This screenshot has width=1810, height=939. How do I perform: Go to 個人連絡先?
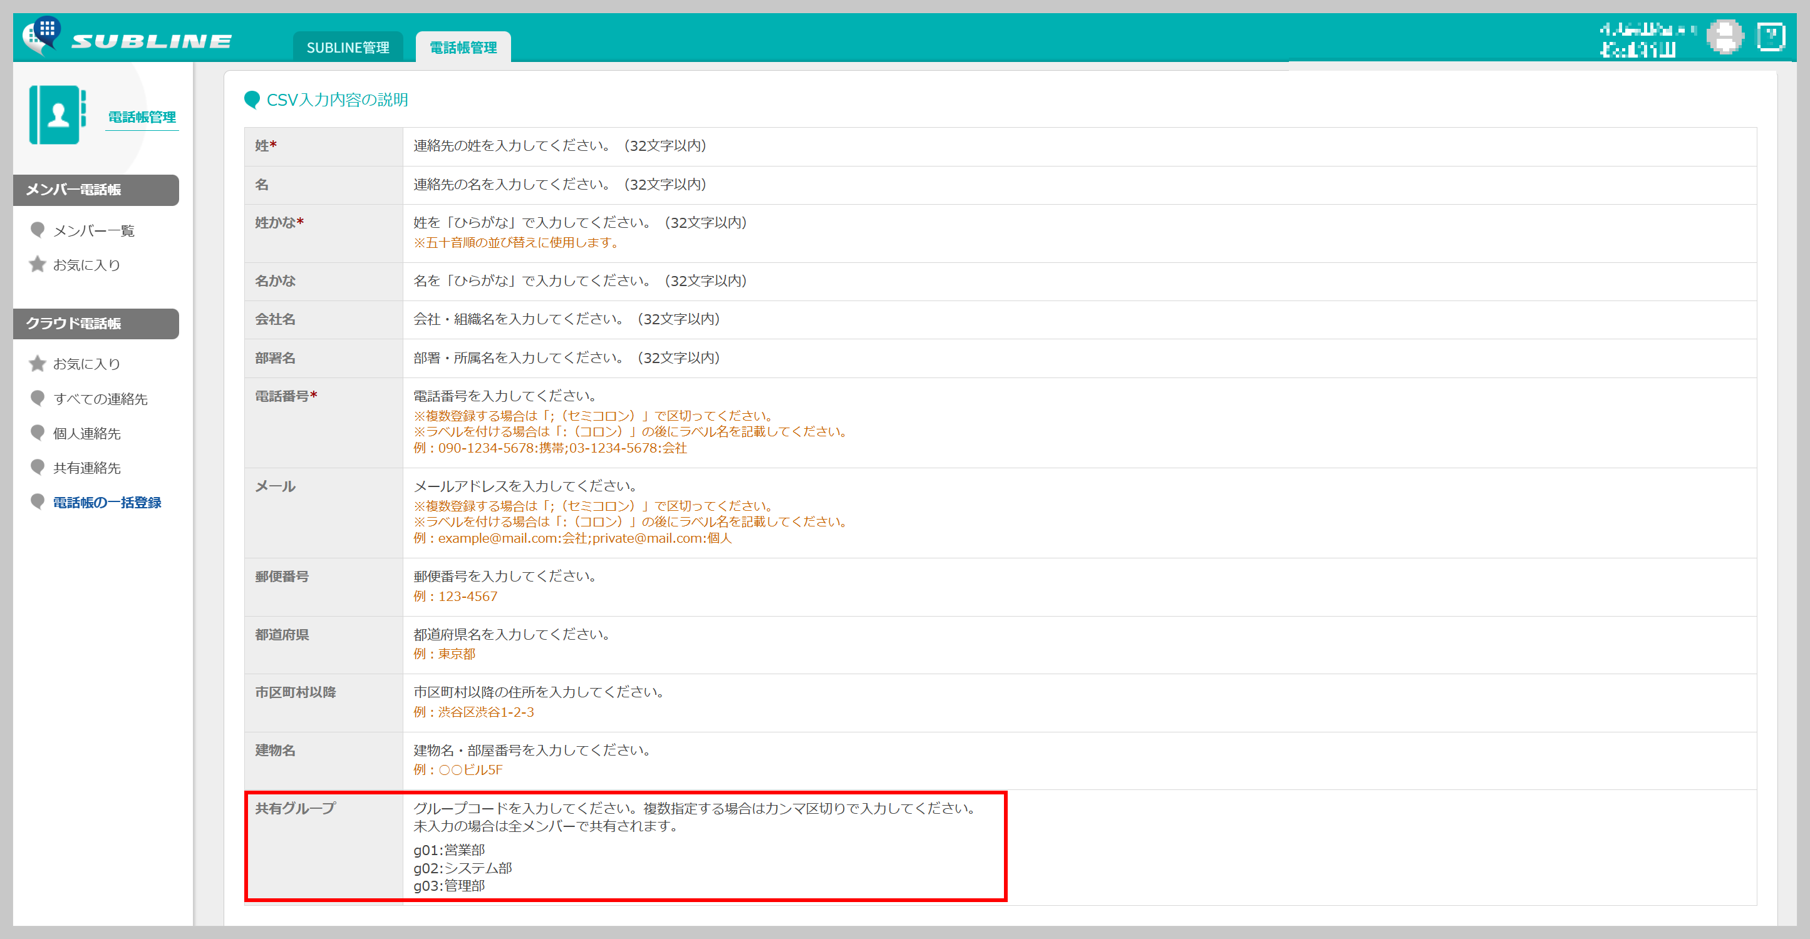[x=86, y=433]
